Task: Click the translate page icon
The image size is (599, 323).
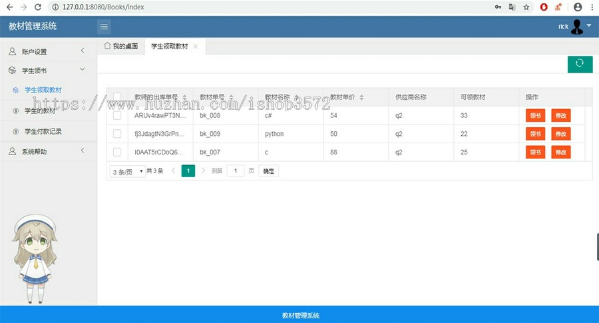Action: point(512,7)
